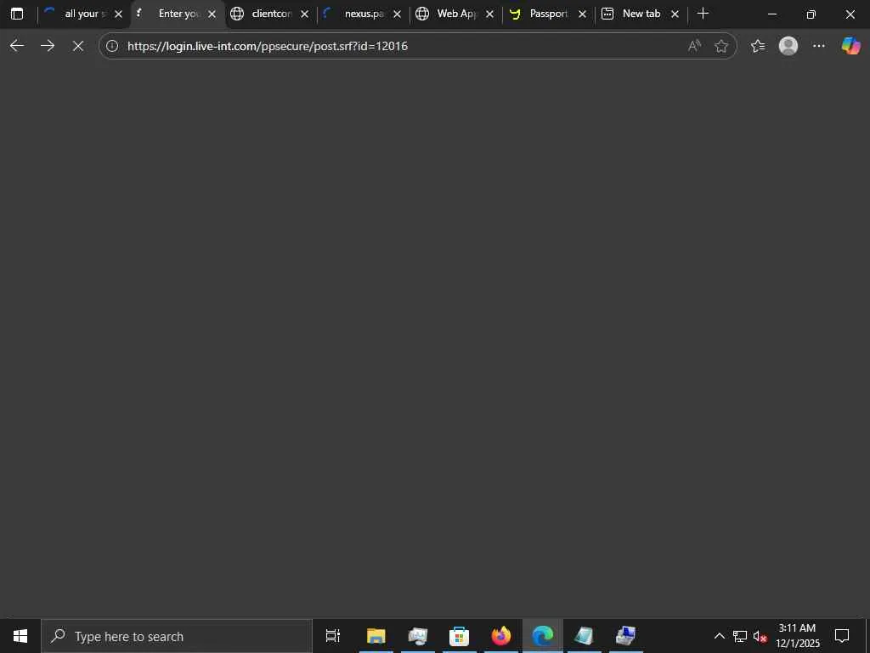Viewport: 870px width, 653px height.
Task: Minimize the Edge browser window
Action: (771, 14)
